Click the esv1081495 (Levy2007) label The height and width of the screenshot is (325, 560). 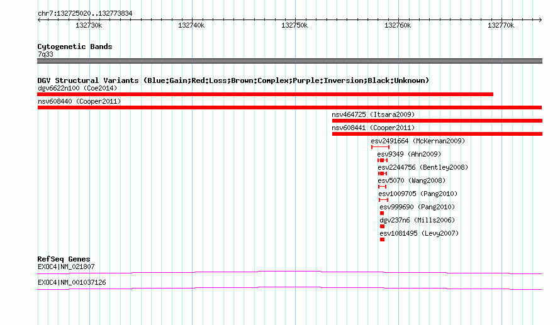419,233
